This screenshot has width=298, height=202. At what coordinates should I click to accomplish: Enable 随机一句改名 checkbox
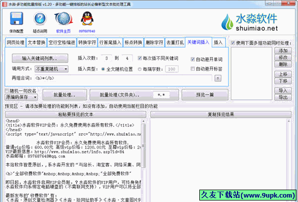point(6,91)
